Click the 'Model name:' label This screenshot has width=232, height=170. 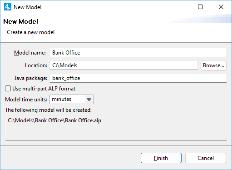pyautogui.click(x=30, y=53)
